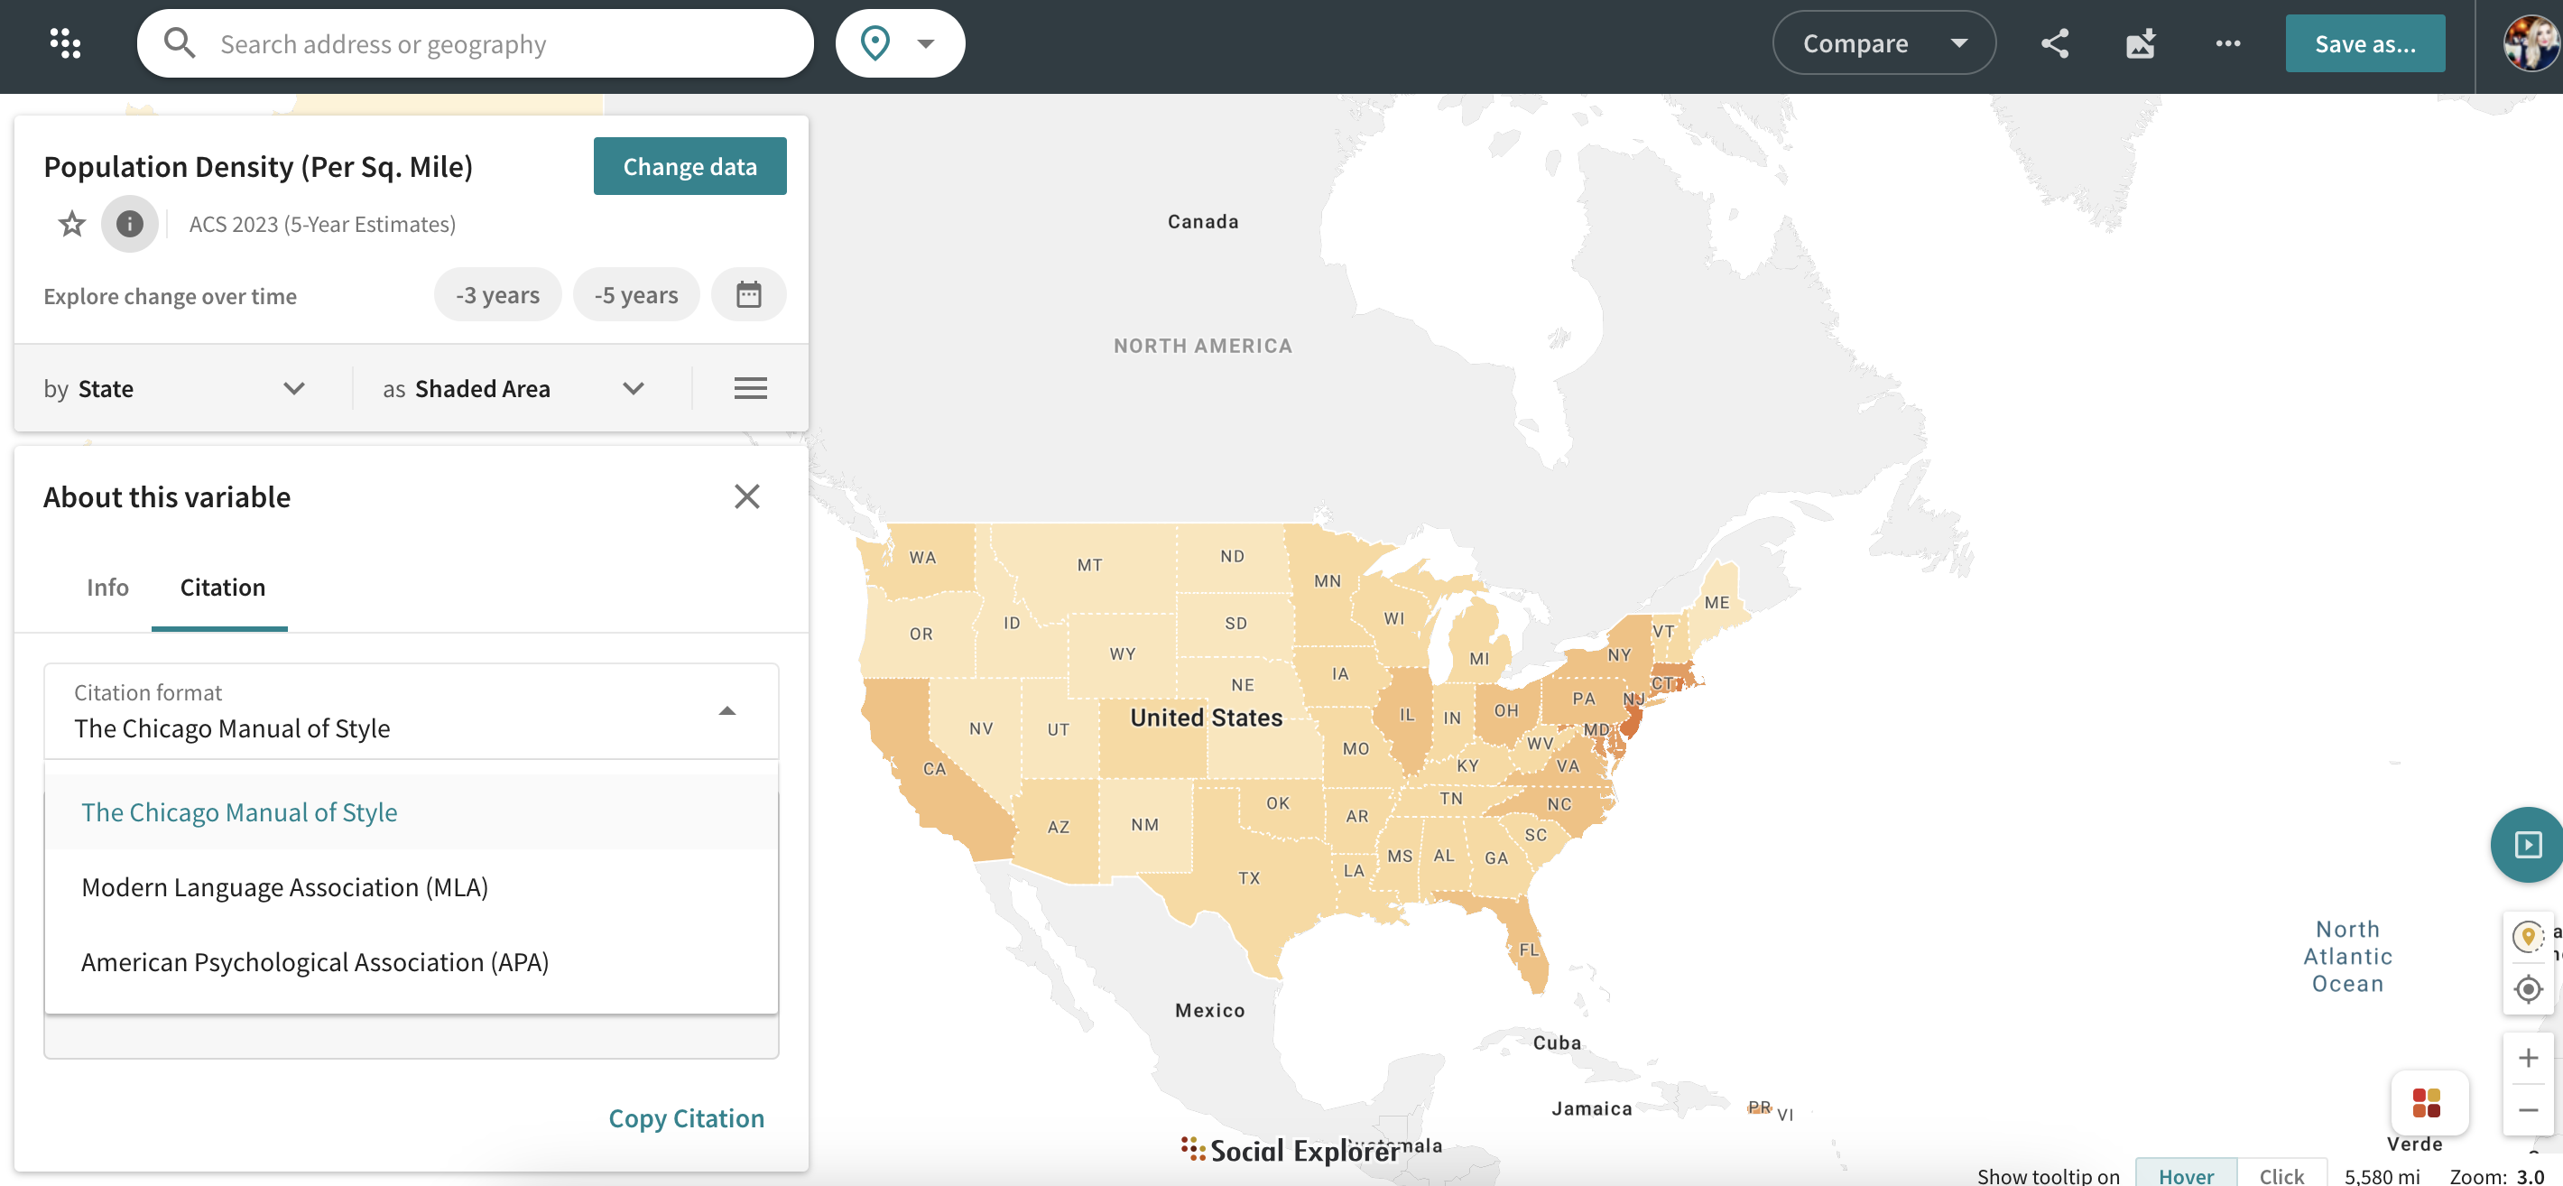Click the locate-me crosshair on the map
Screen dimensions: 2563x1186
pyautogui.click(x=2527, y=989)
